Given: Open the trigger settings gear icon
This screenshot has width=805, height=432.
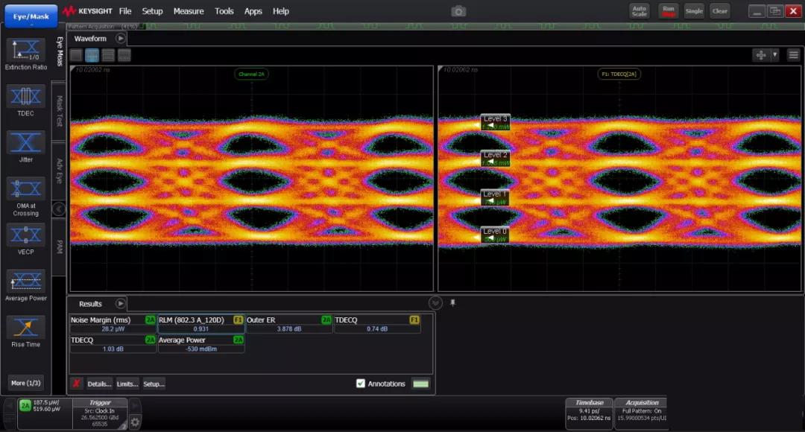Looking at the screenshot, I should pyautogui.click(x=135, y=422).
